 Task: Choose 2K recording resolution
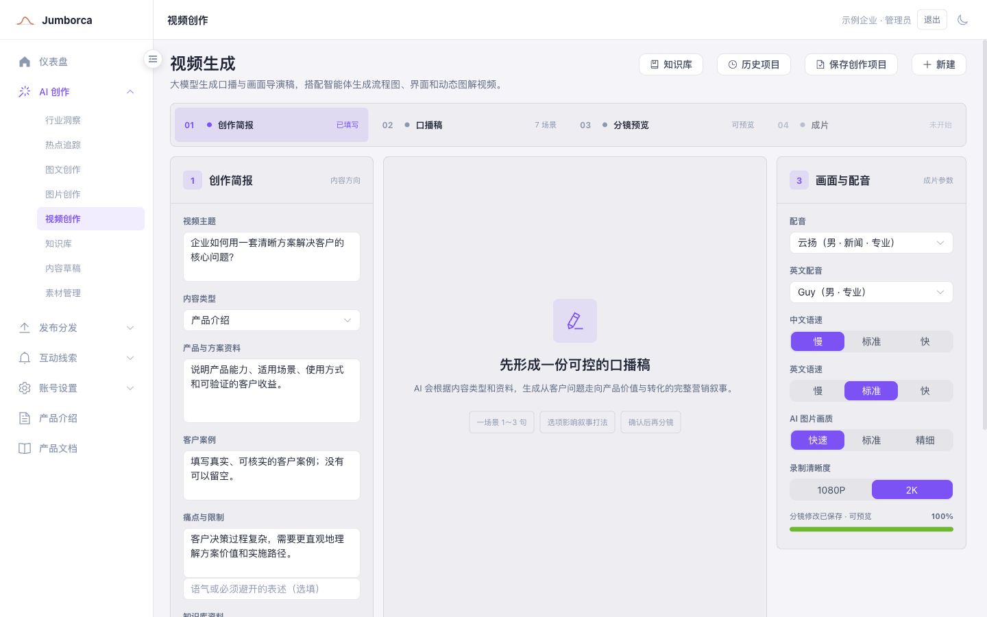pos(912,489)
